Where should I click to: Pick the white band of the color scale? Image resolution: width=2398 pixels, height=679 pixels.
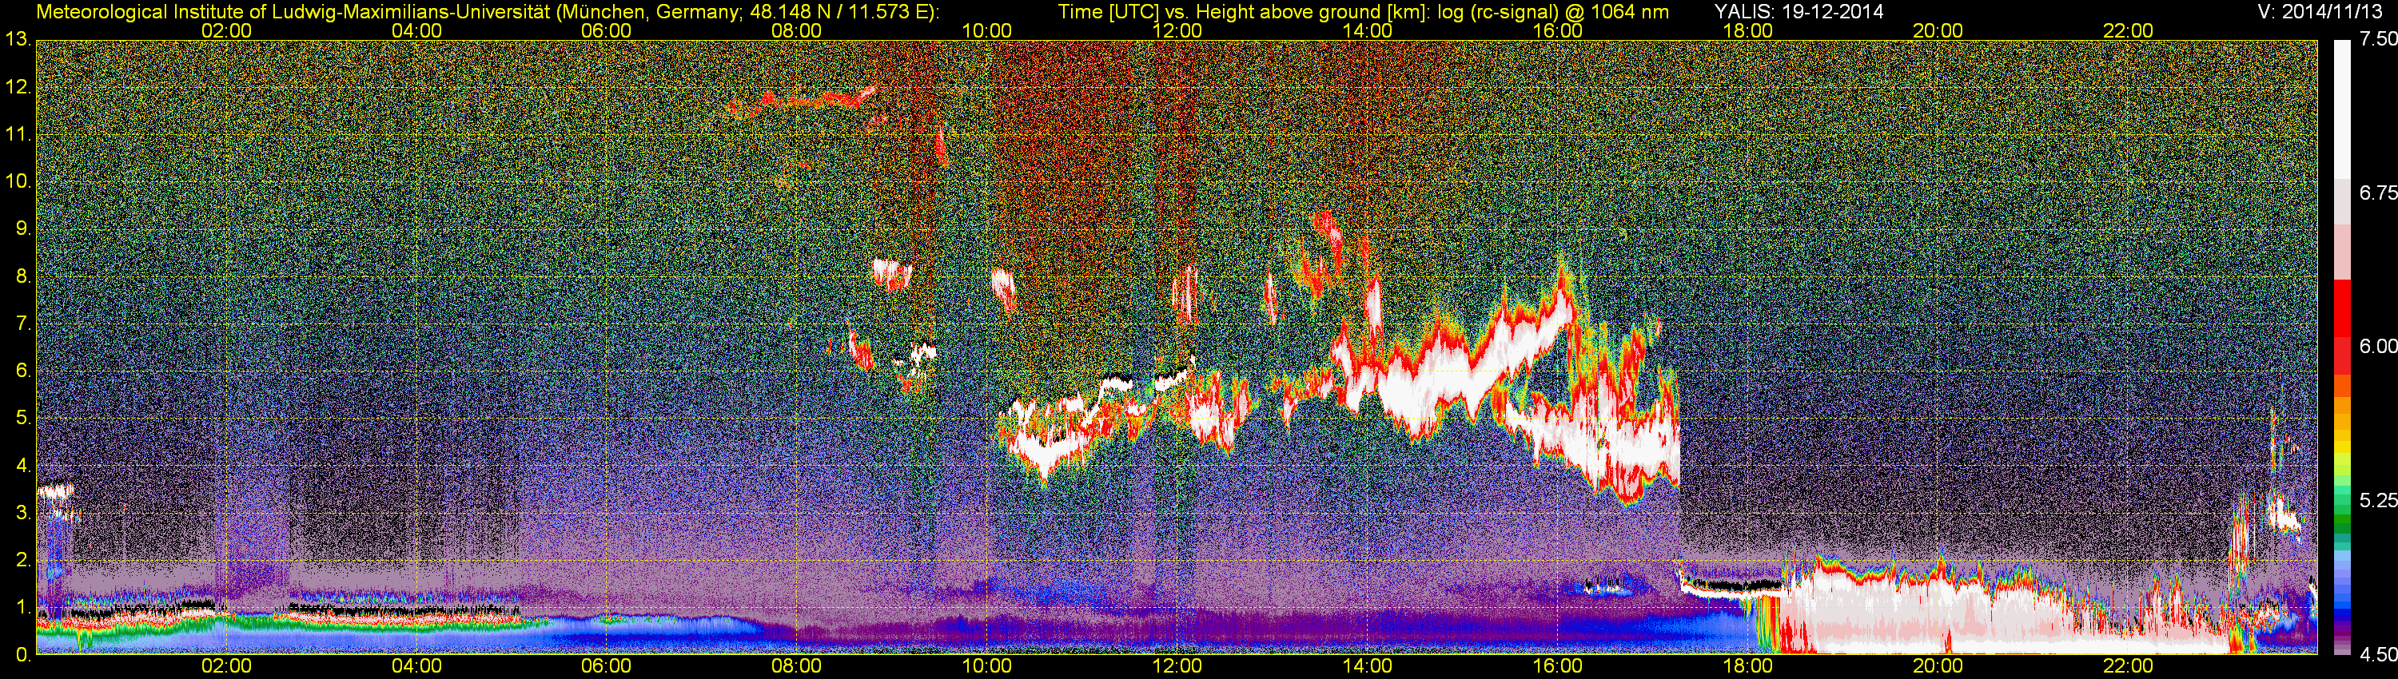2340,109
